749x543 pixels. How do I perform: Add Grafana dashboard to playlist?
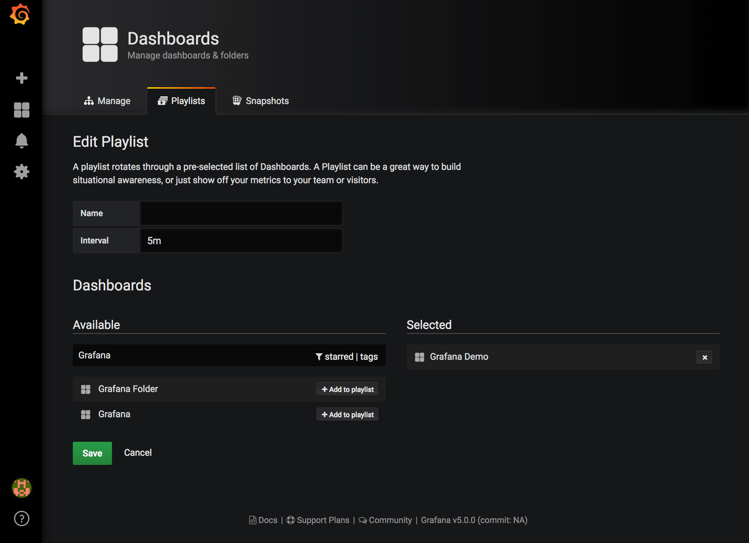(348, 414)
